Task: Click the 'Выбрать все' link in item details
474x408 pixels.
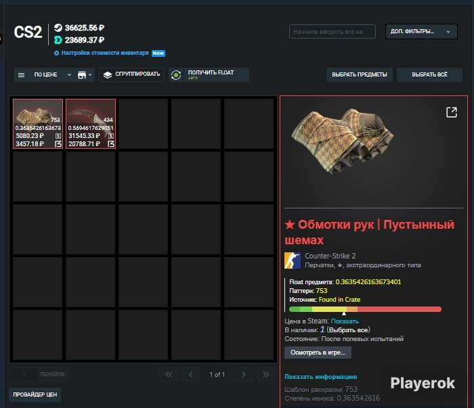Action: [x=348, y=330]
